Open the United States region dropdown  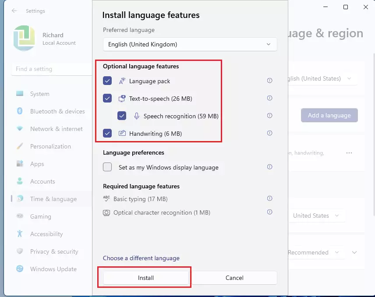317,216
